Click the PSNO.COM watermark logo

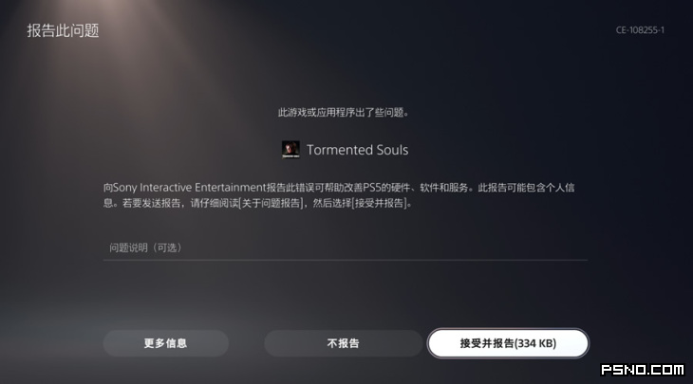click(x=642, y=370)
